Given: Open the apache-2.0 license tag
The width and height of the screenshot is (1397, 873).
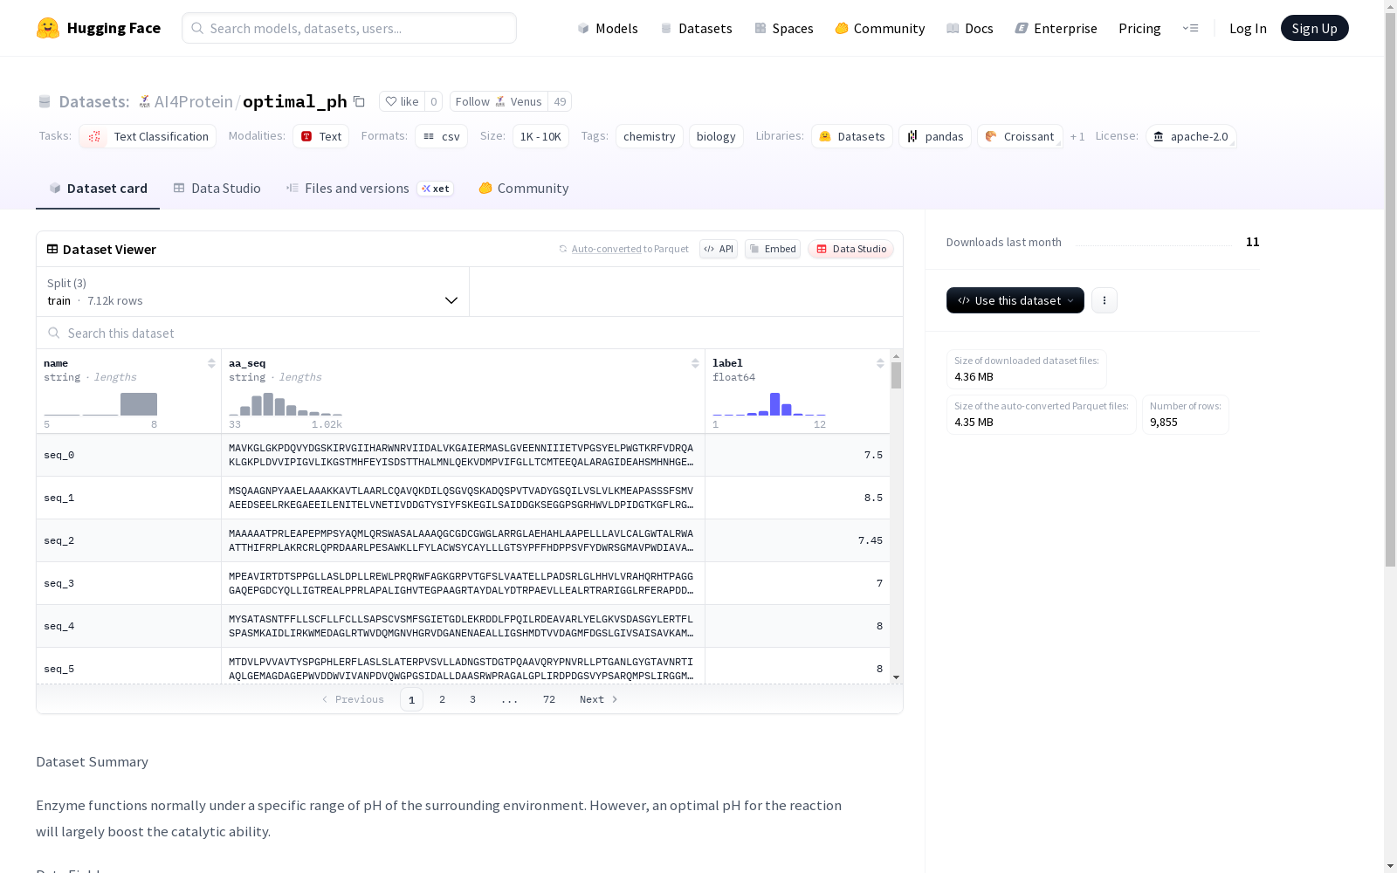Looking at the screenshot, I should 1191,136.
